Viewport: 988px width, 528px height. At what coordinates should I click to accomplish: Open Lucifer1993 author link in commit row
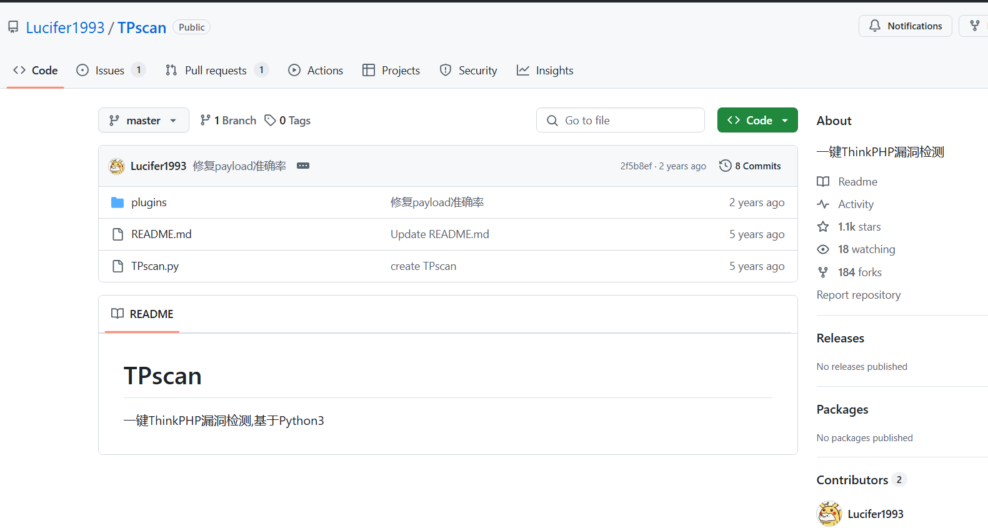pyautogui.click(x=158, y=166)
